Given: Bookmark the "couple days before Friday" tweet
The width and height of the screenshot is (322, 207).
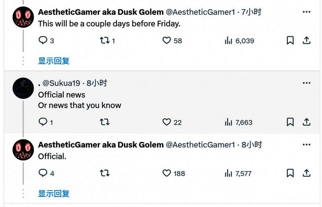Looking at the screenshot, I should [290, 41].
